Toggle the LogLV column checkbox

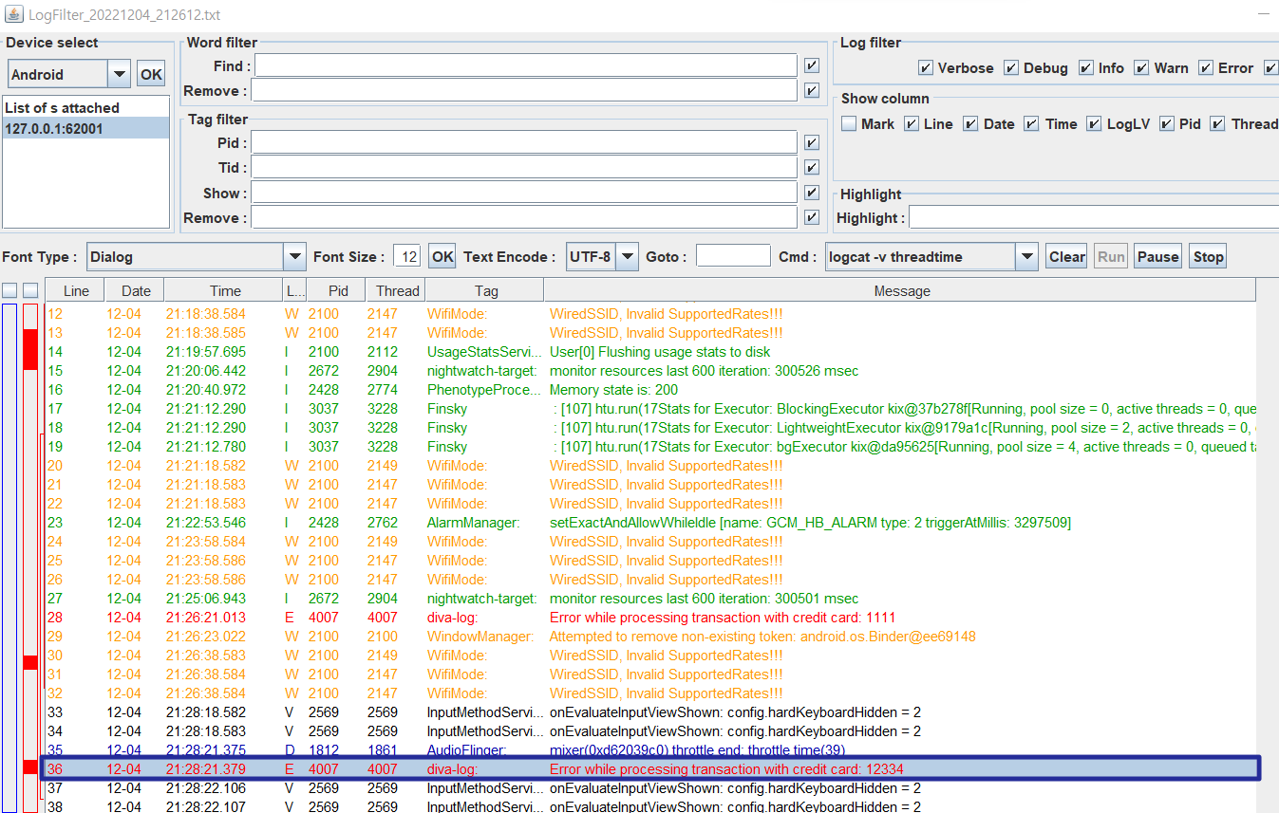[x=1094, y=124]
